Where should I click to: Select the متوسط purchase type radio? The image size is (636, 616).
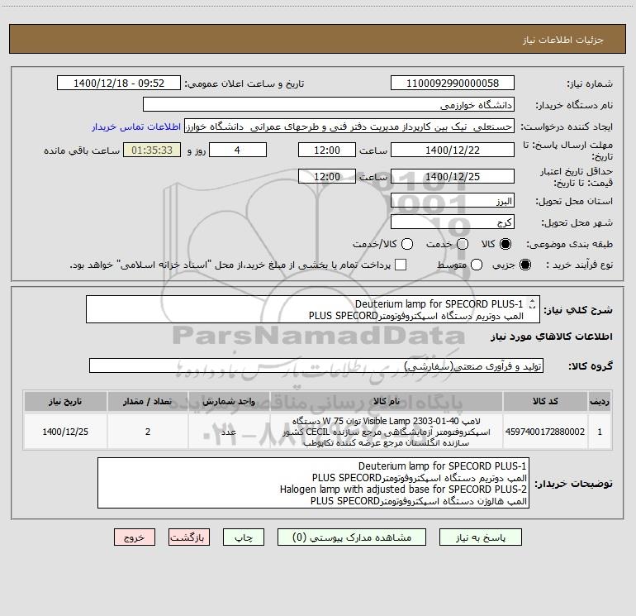coord(477,265)
